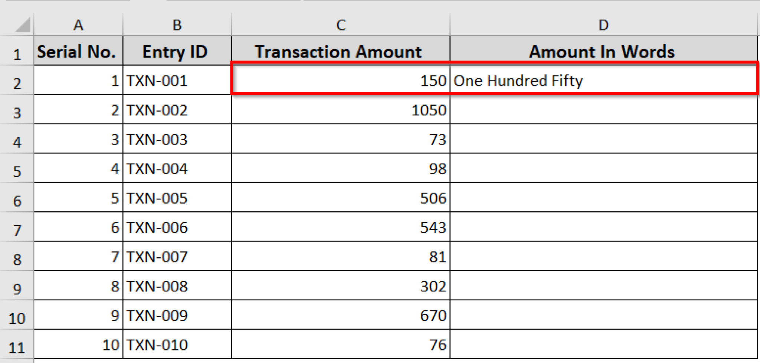Select the cell showing 1050
The image size is (760, 363).
coord(340,110)
